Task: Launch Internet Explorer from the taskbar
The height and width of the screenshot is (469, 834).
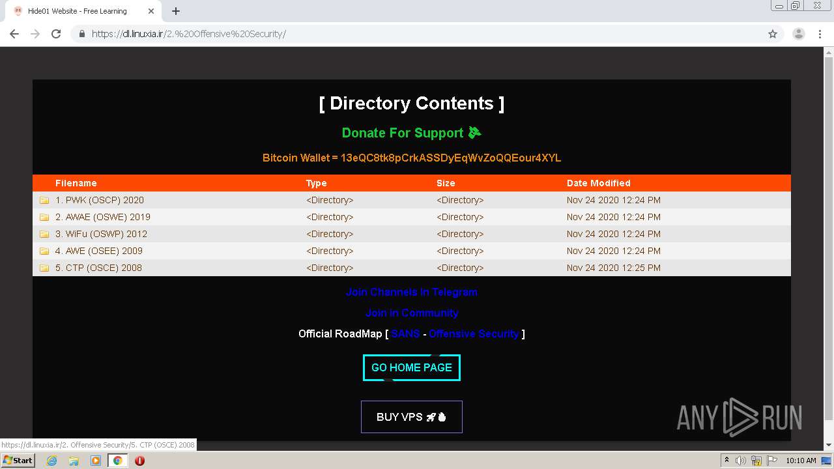Action: [51, 461]
